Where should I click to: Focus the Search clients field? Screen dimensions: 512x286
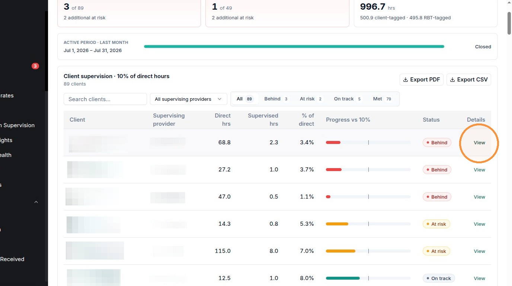coord(105,99)
